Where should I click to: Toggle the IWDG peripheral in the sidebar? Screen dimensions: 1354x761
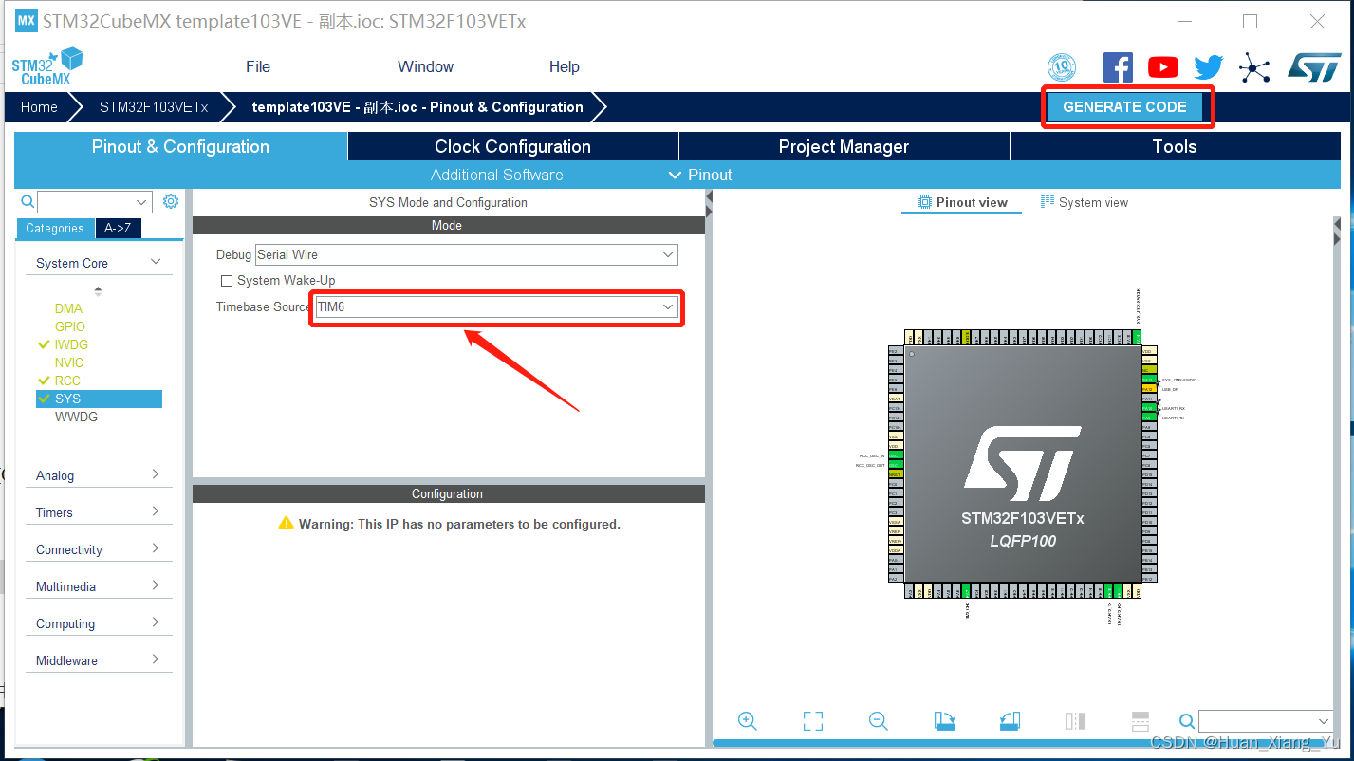point(68,343)
